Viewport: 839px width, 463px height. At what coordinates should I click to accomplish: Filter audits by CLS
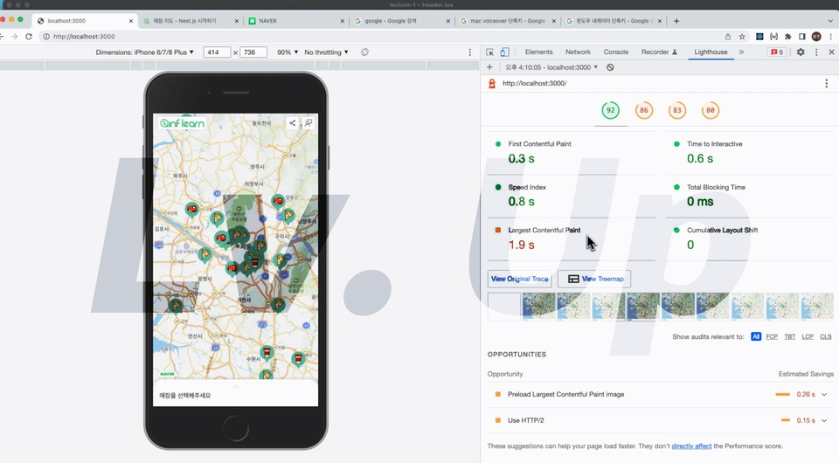[826, 337]
